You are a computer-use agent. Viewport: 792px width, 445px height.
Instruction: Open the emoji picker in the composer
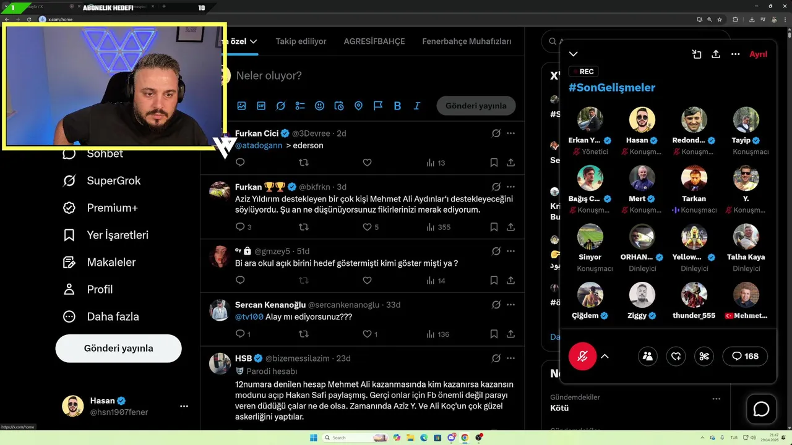[x=319, y=106]
